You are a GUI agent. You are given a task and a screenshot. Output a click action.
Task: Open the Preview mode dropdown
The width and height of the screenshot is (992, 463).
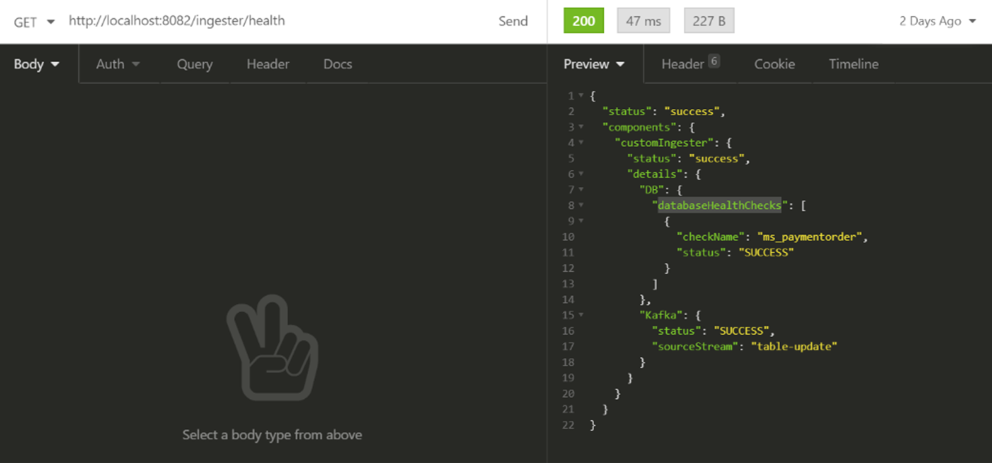coord(593,64)
